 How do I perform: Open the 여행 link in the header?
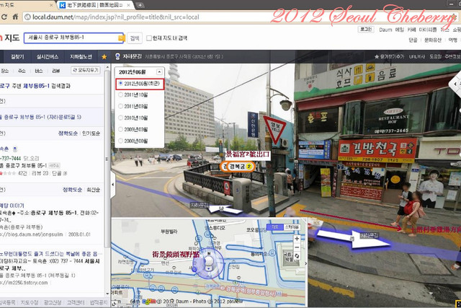tap(452, 40)
